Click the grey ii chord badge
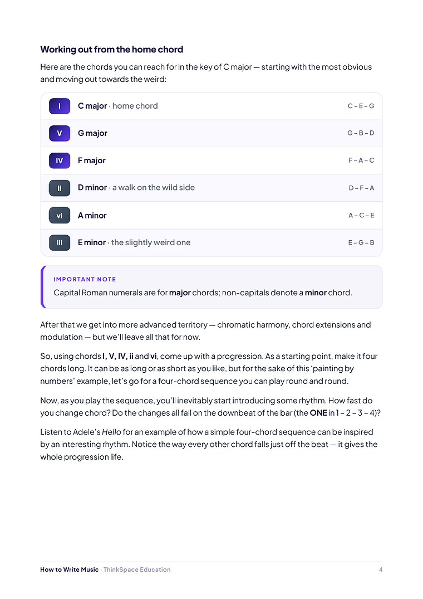This screenshot has width=423, height=599. point(60,188)
